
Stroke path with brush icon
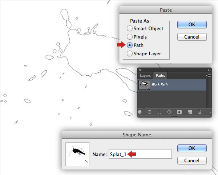(149, 112)
